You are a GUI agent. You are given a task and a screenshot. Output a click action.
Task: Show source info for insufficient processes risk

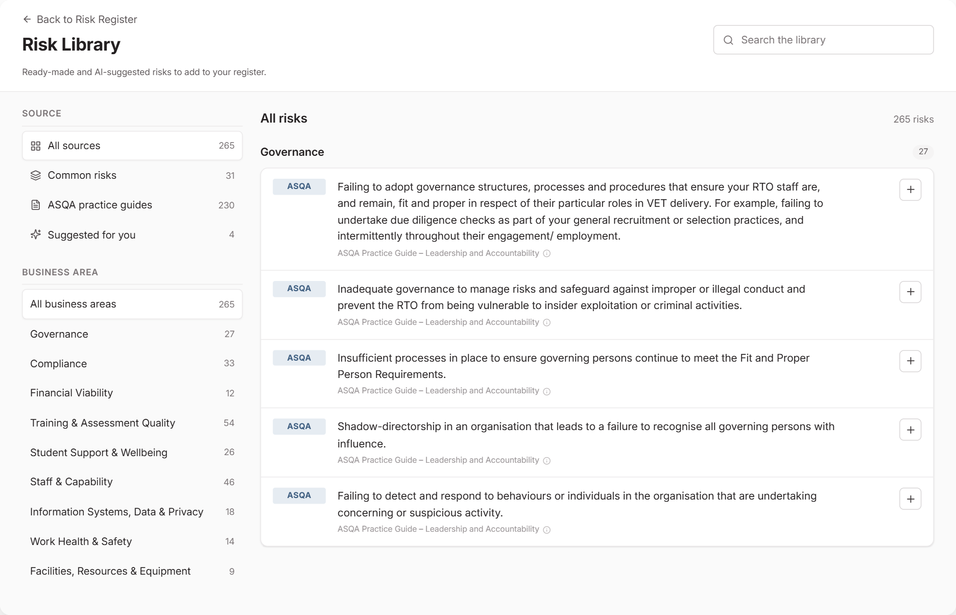(x=546, y=391)
